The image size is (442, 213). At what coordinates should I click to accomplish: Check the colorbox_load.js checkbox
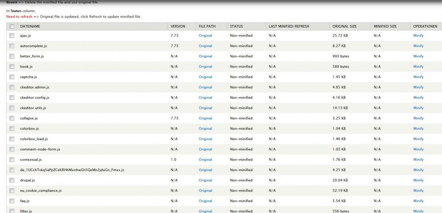12,139
